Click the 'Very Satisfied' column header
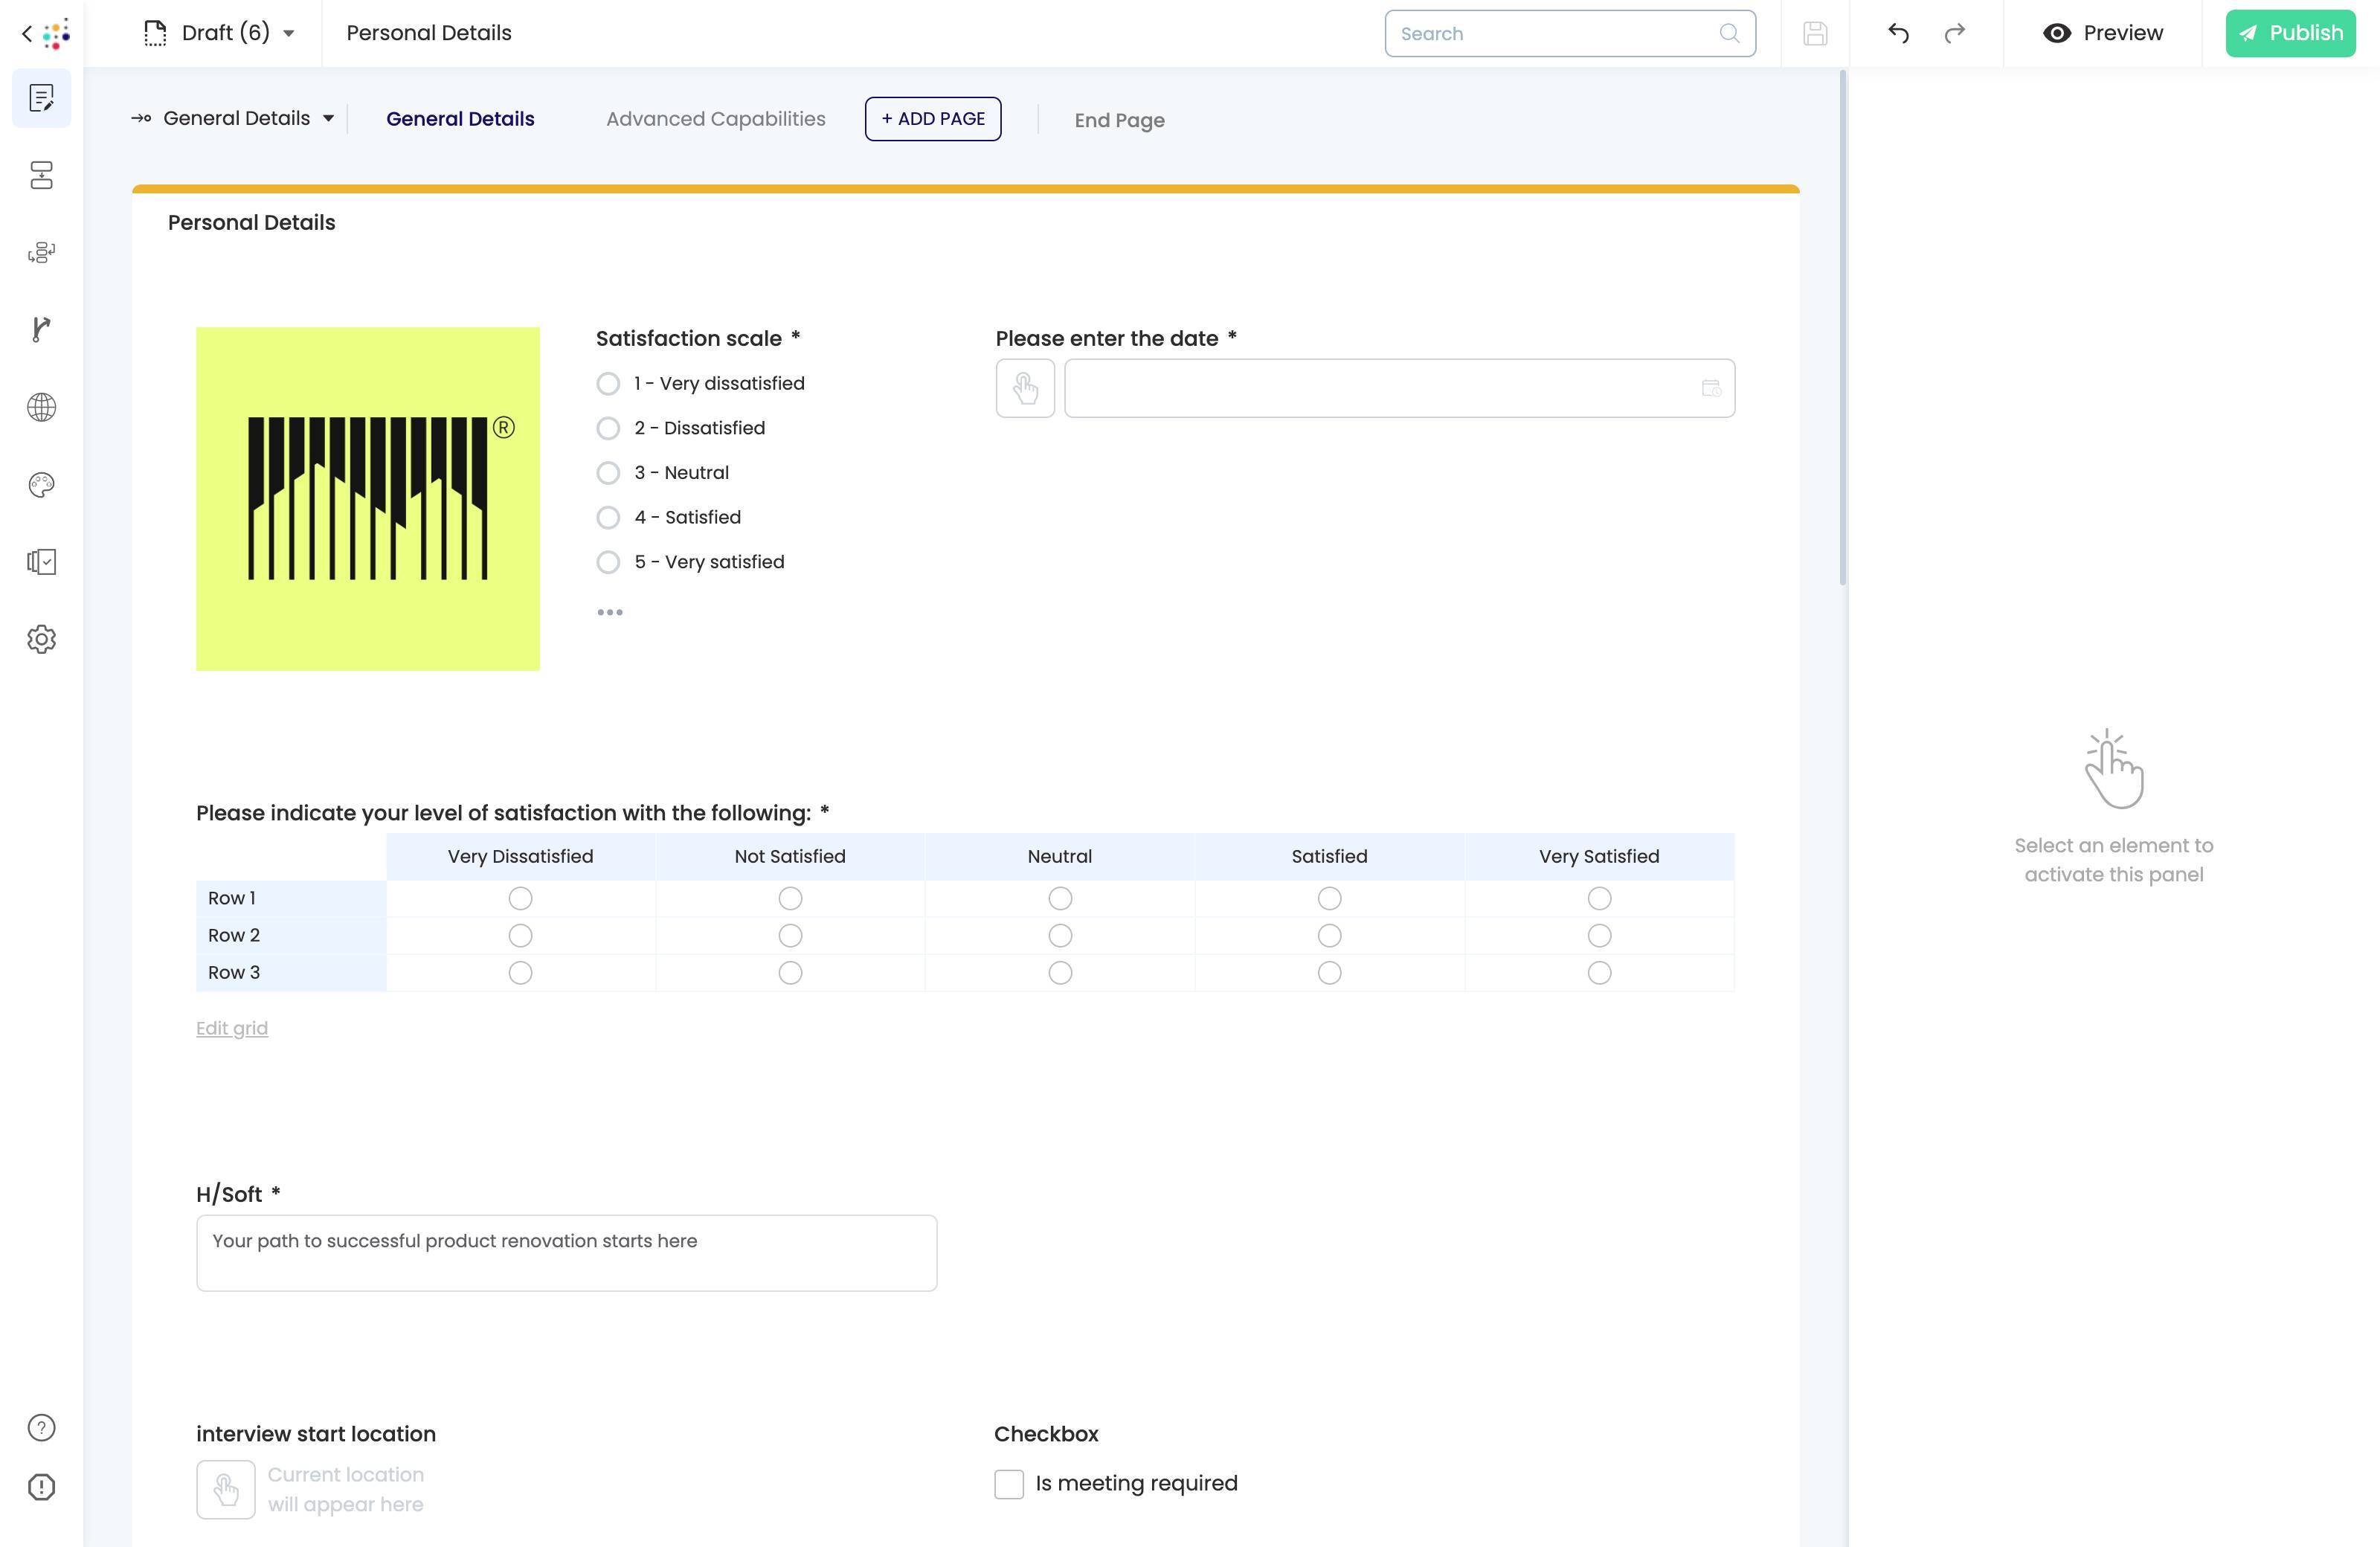This screenshot has height=1547, width=2380. [1599, 857]
